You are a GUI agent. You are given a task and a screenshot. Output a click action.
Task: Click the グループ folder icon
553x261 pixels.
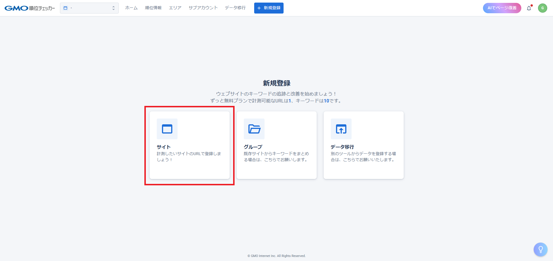pyautogui.click(x=254, y=129)
